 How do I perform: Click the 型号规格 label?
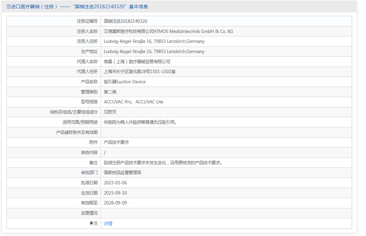coord(89,102)
